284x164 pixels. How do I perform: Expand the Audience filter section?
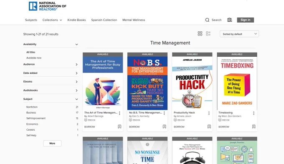51,64
